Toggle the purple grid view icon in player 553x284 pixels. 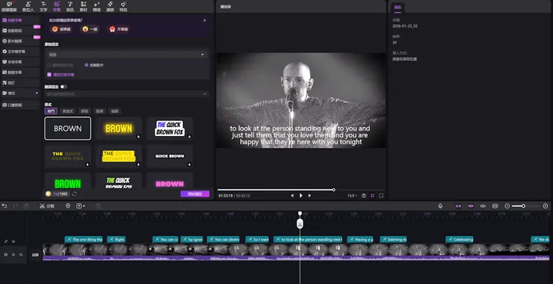click(372, 196)
